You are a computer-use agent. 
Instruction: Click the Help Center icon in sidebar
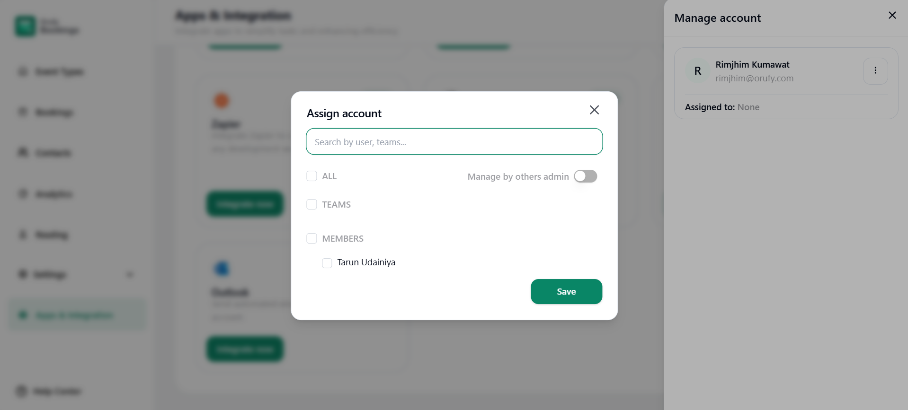pos(22,391)
